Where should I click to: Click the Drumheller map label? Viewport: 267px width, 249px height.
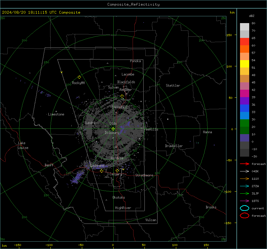(174, 146)
